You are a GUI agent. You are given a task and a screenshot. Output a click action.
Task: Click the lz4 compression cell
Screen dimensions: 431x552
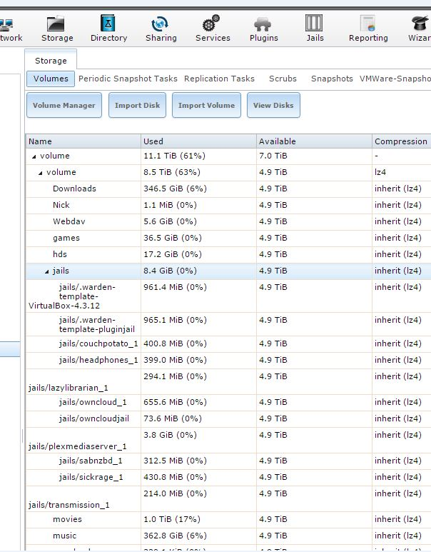tap(380, 172)
